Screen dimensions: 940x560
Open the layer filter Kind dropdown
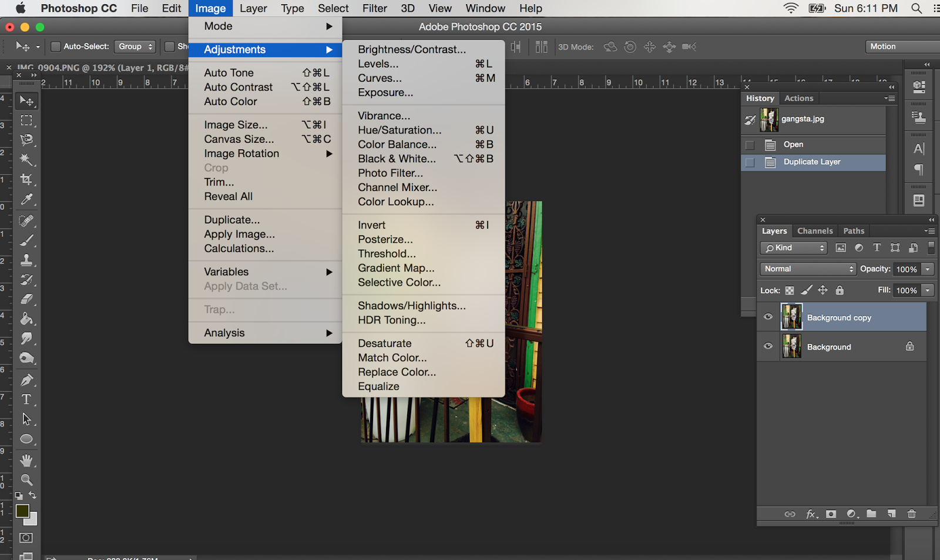click(794, 248)
